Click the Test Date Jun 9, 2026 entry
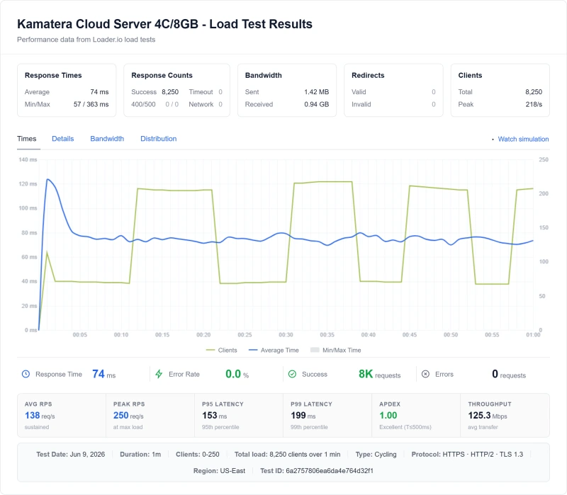The image size is (567, 495). pos(70,454)
